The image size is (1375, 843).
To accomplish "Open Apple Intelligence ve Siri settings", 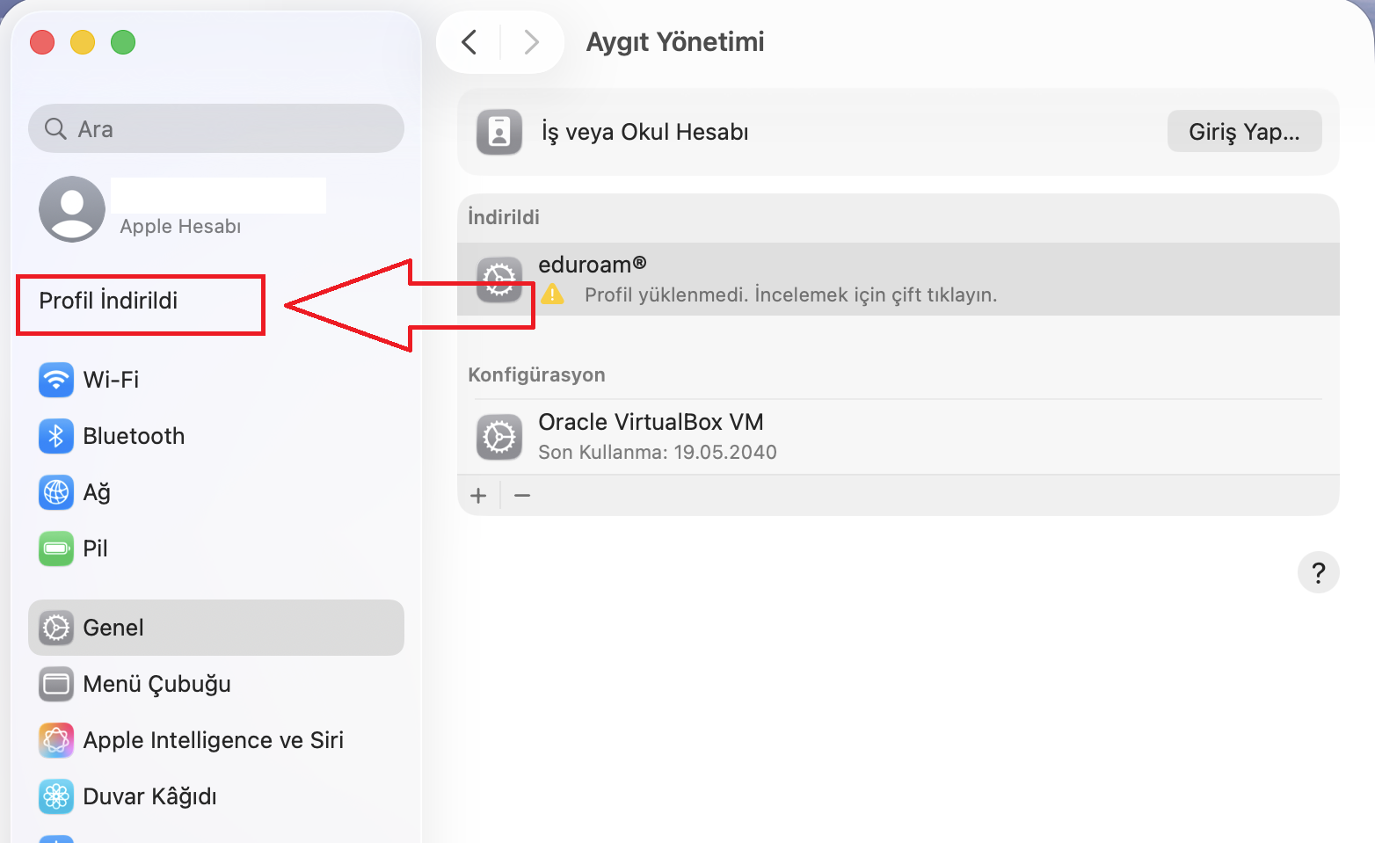I will pyautogui.click(x=213, y=740).
